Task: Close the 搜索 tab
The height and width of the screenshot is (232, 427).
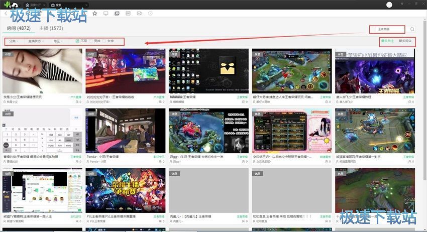Action: click(86, 5)
